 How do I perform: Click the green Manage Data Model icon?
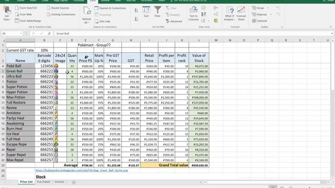point(216,21)
